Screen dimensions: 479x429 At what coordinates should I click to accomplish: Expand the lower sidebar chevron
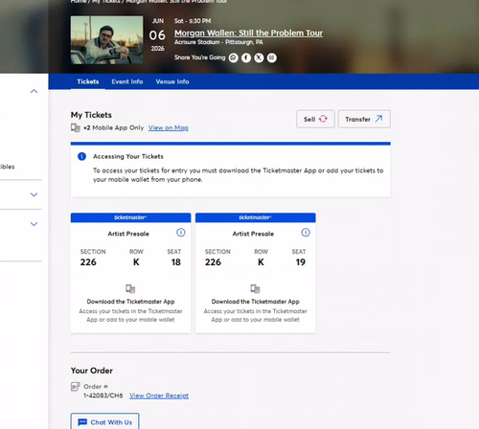click(34, 224)
